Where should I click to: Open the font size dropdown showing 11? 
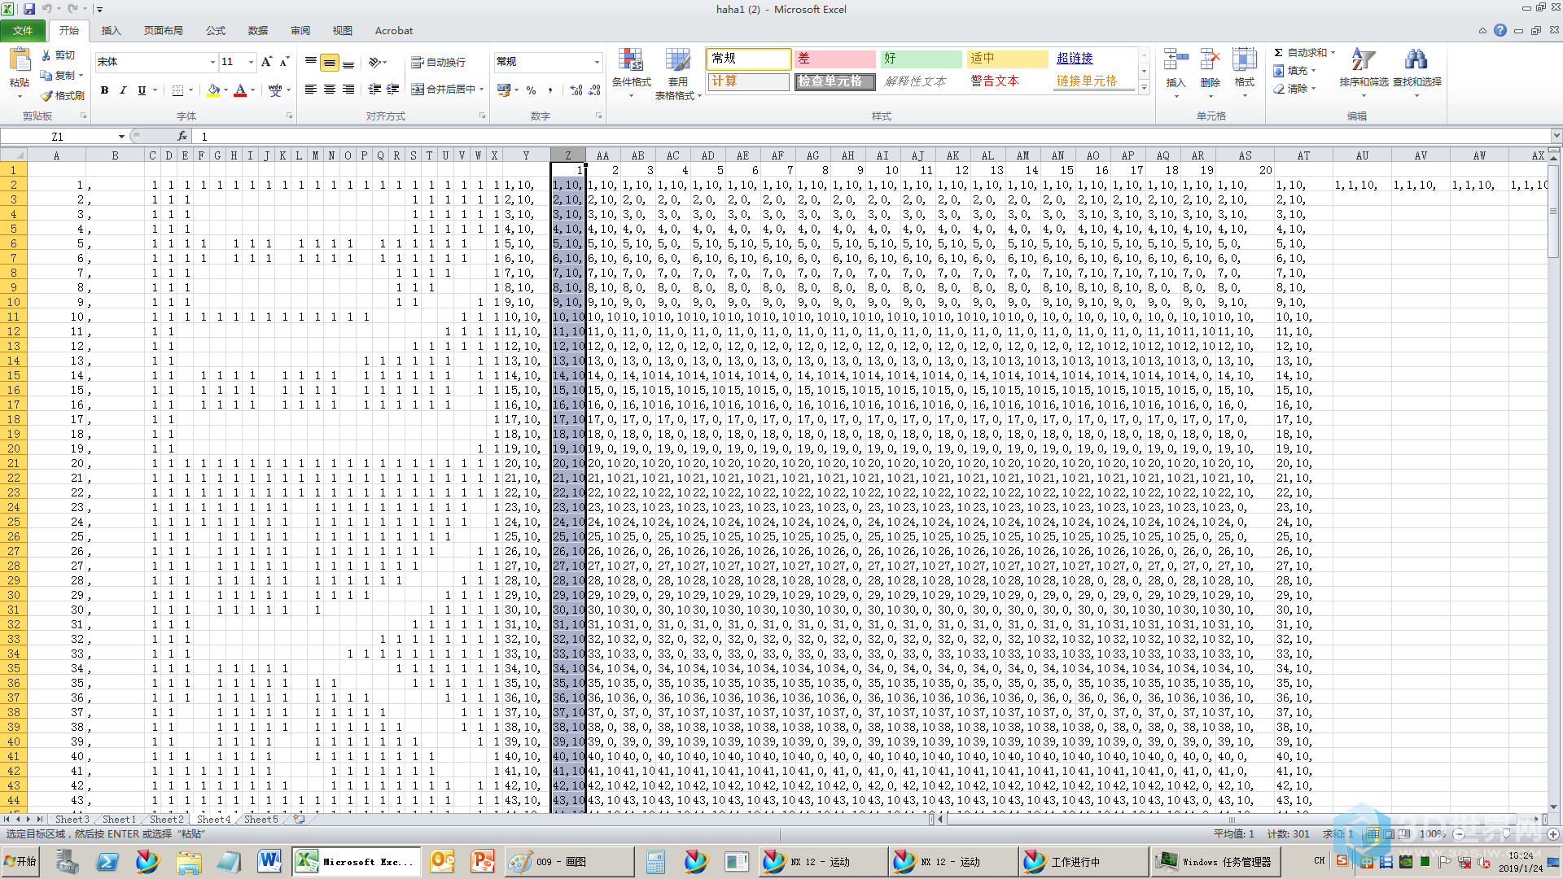[x=251, y=62]
